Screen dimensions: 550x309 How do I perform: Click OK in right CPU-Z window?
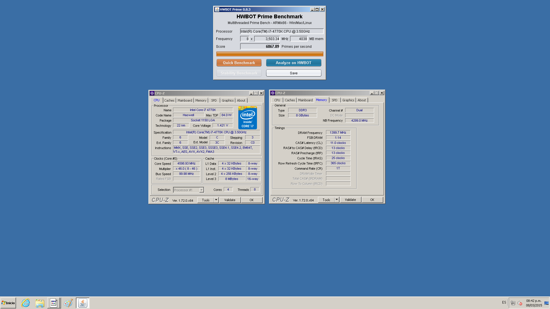pos(372,200)
